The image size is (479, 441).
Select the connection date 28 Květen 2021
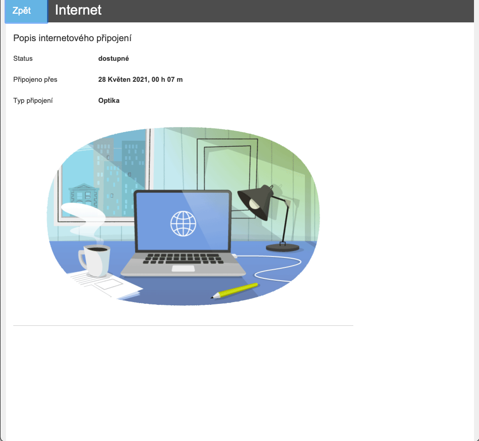(x=140, y=80)
